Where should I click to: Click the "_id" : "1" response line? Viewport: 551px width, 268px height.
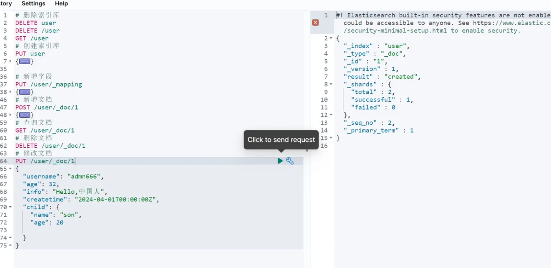(x=365, y=62)
